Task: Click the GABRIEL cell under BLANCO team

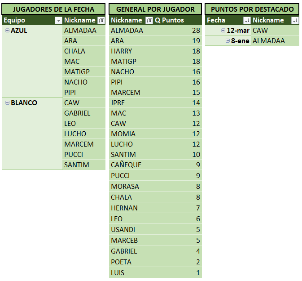Action: pyautogui.click(x=77, y=113)
